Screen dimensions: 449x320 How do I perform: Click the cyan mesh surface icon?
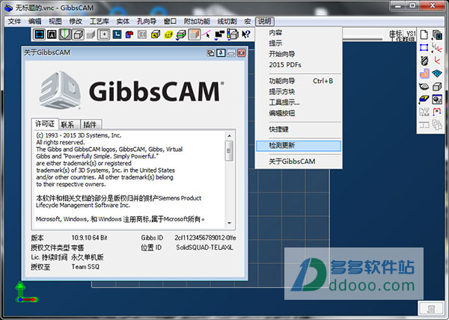coord(437,73)
